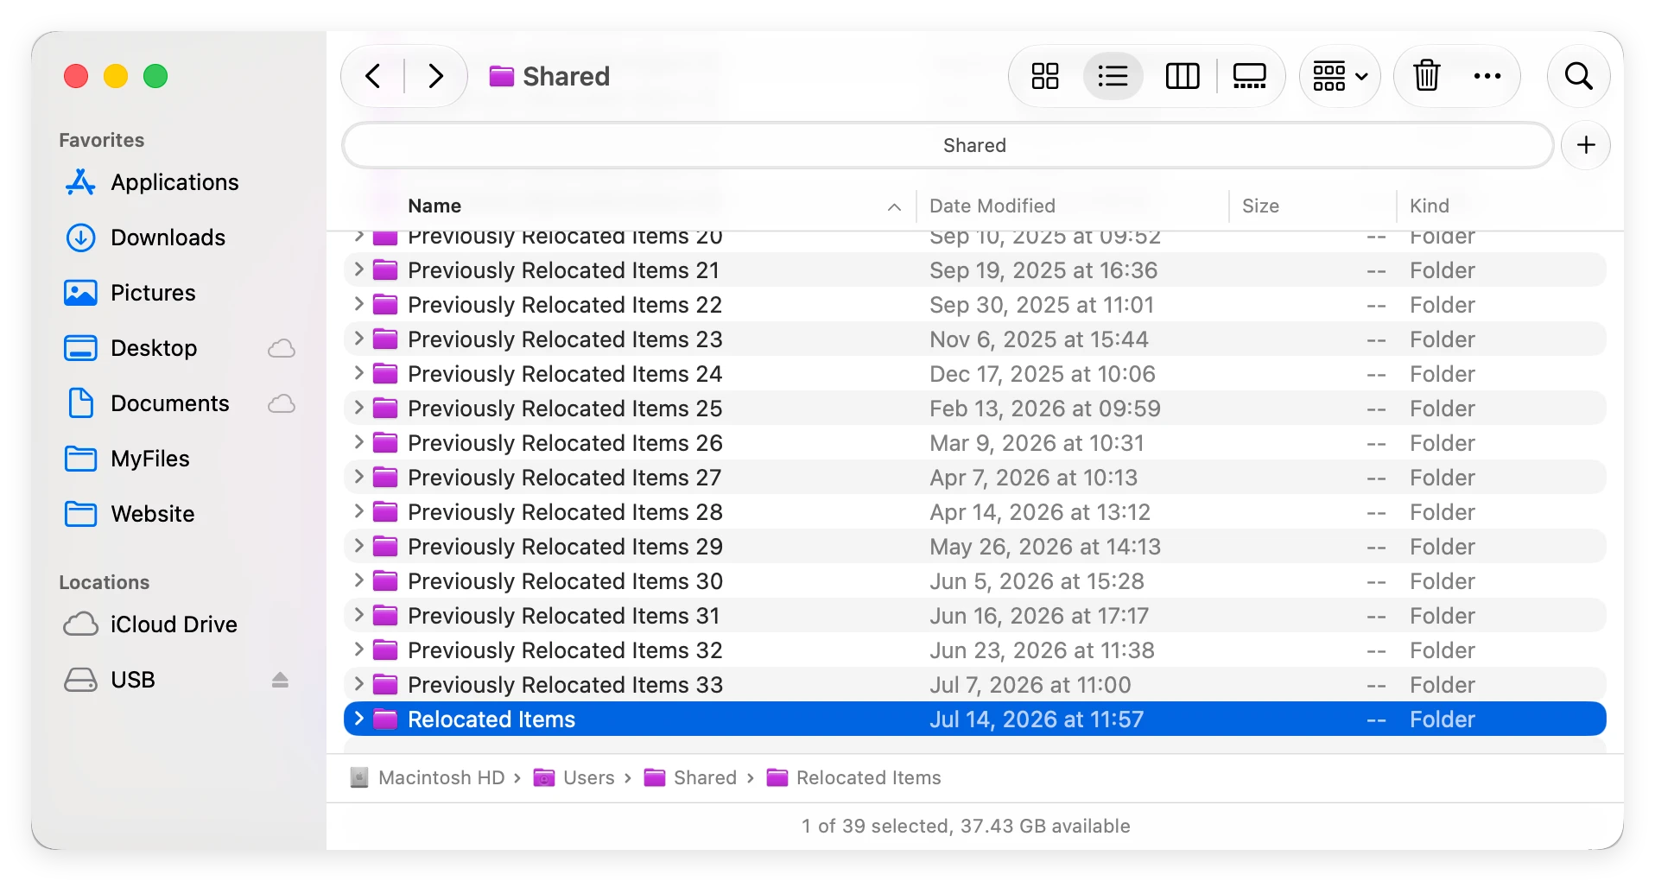Viewport: 1655px width, 881px height.
Task: Select Previously Relocated Items 33 row
Action: pyautogui.click(x=975, y=684)
